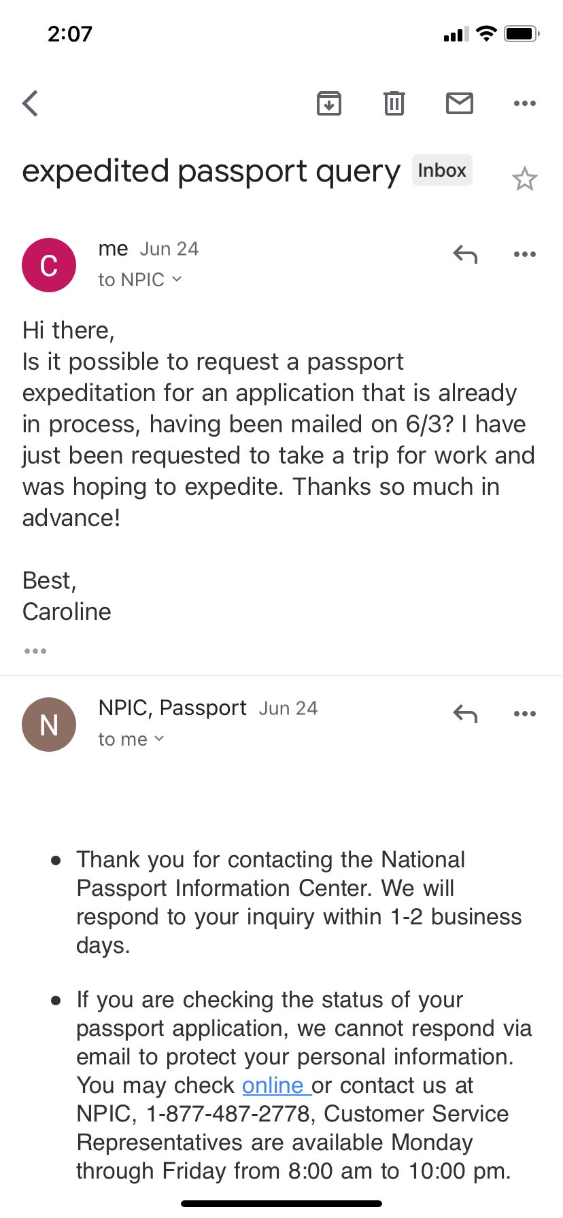This screenshot has width=563, height=1218.
Task: Star the expedited passport query conversation
Action: (525, 179)
